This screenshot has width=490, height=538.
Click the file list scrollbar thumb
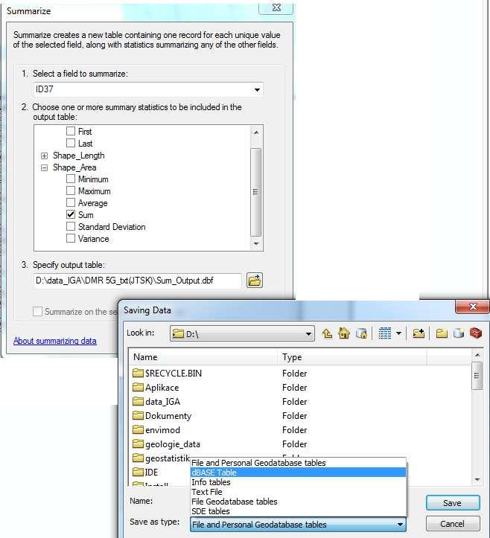477,375
